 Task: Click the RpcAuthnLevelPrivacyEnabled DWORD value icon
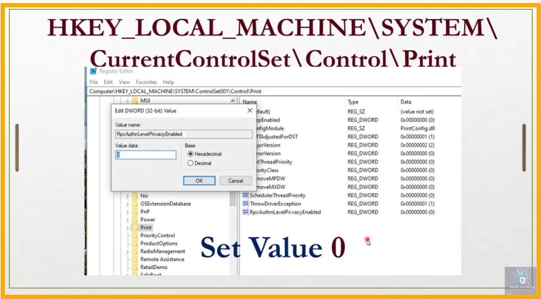click(x=245, y=212)
